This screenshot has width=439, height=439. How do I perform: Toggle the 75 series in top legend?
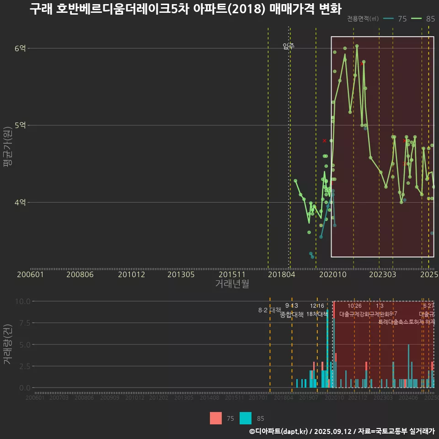click(396, 19)
